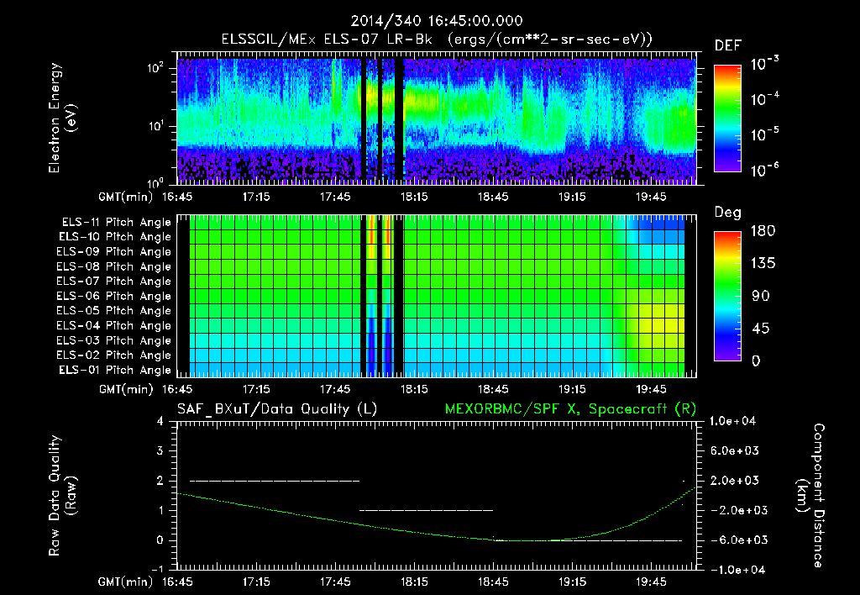
Task: Select the ELS-08 Pitch Angle row label
Action: click(114, 266)
